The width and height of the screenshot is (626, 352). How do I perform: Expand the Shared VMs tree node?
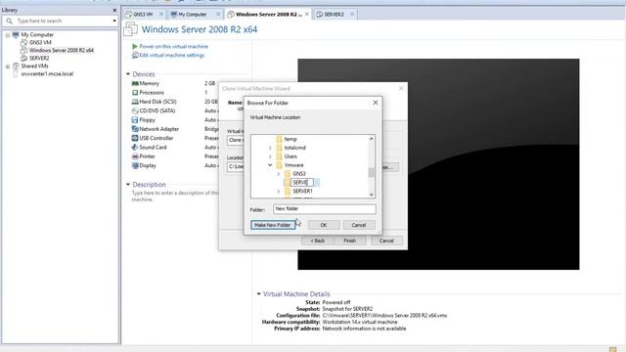click(8, 66)
